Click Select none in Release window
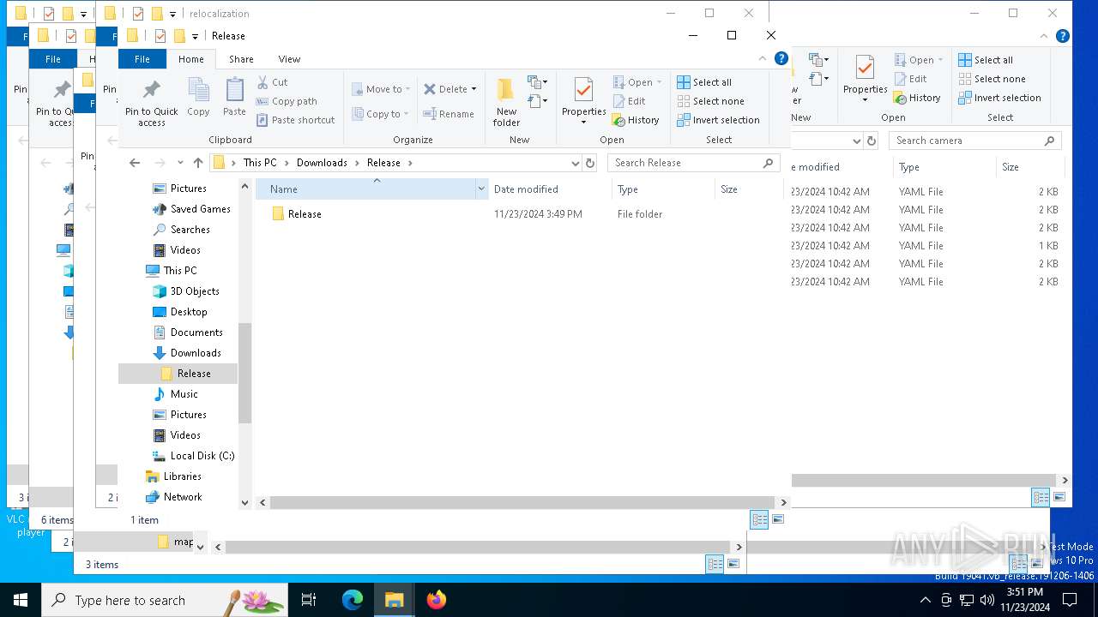1098x617 pixels. click(x=710, y=101)
